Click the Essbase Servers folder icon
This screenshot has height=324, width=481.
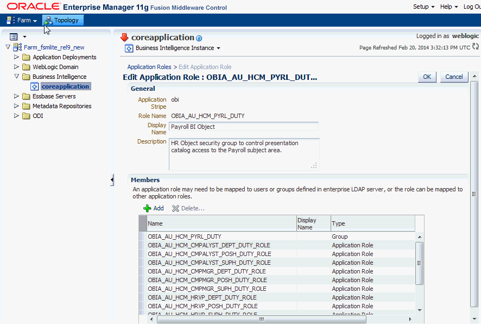point(27,96)
